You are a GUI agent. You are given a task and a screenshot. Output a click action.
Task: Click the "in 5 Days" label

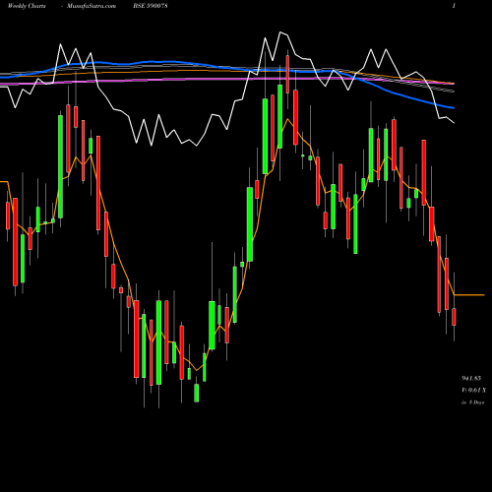pyautogui.click(x=472, y=402)
